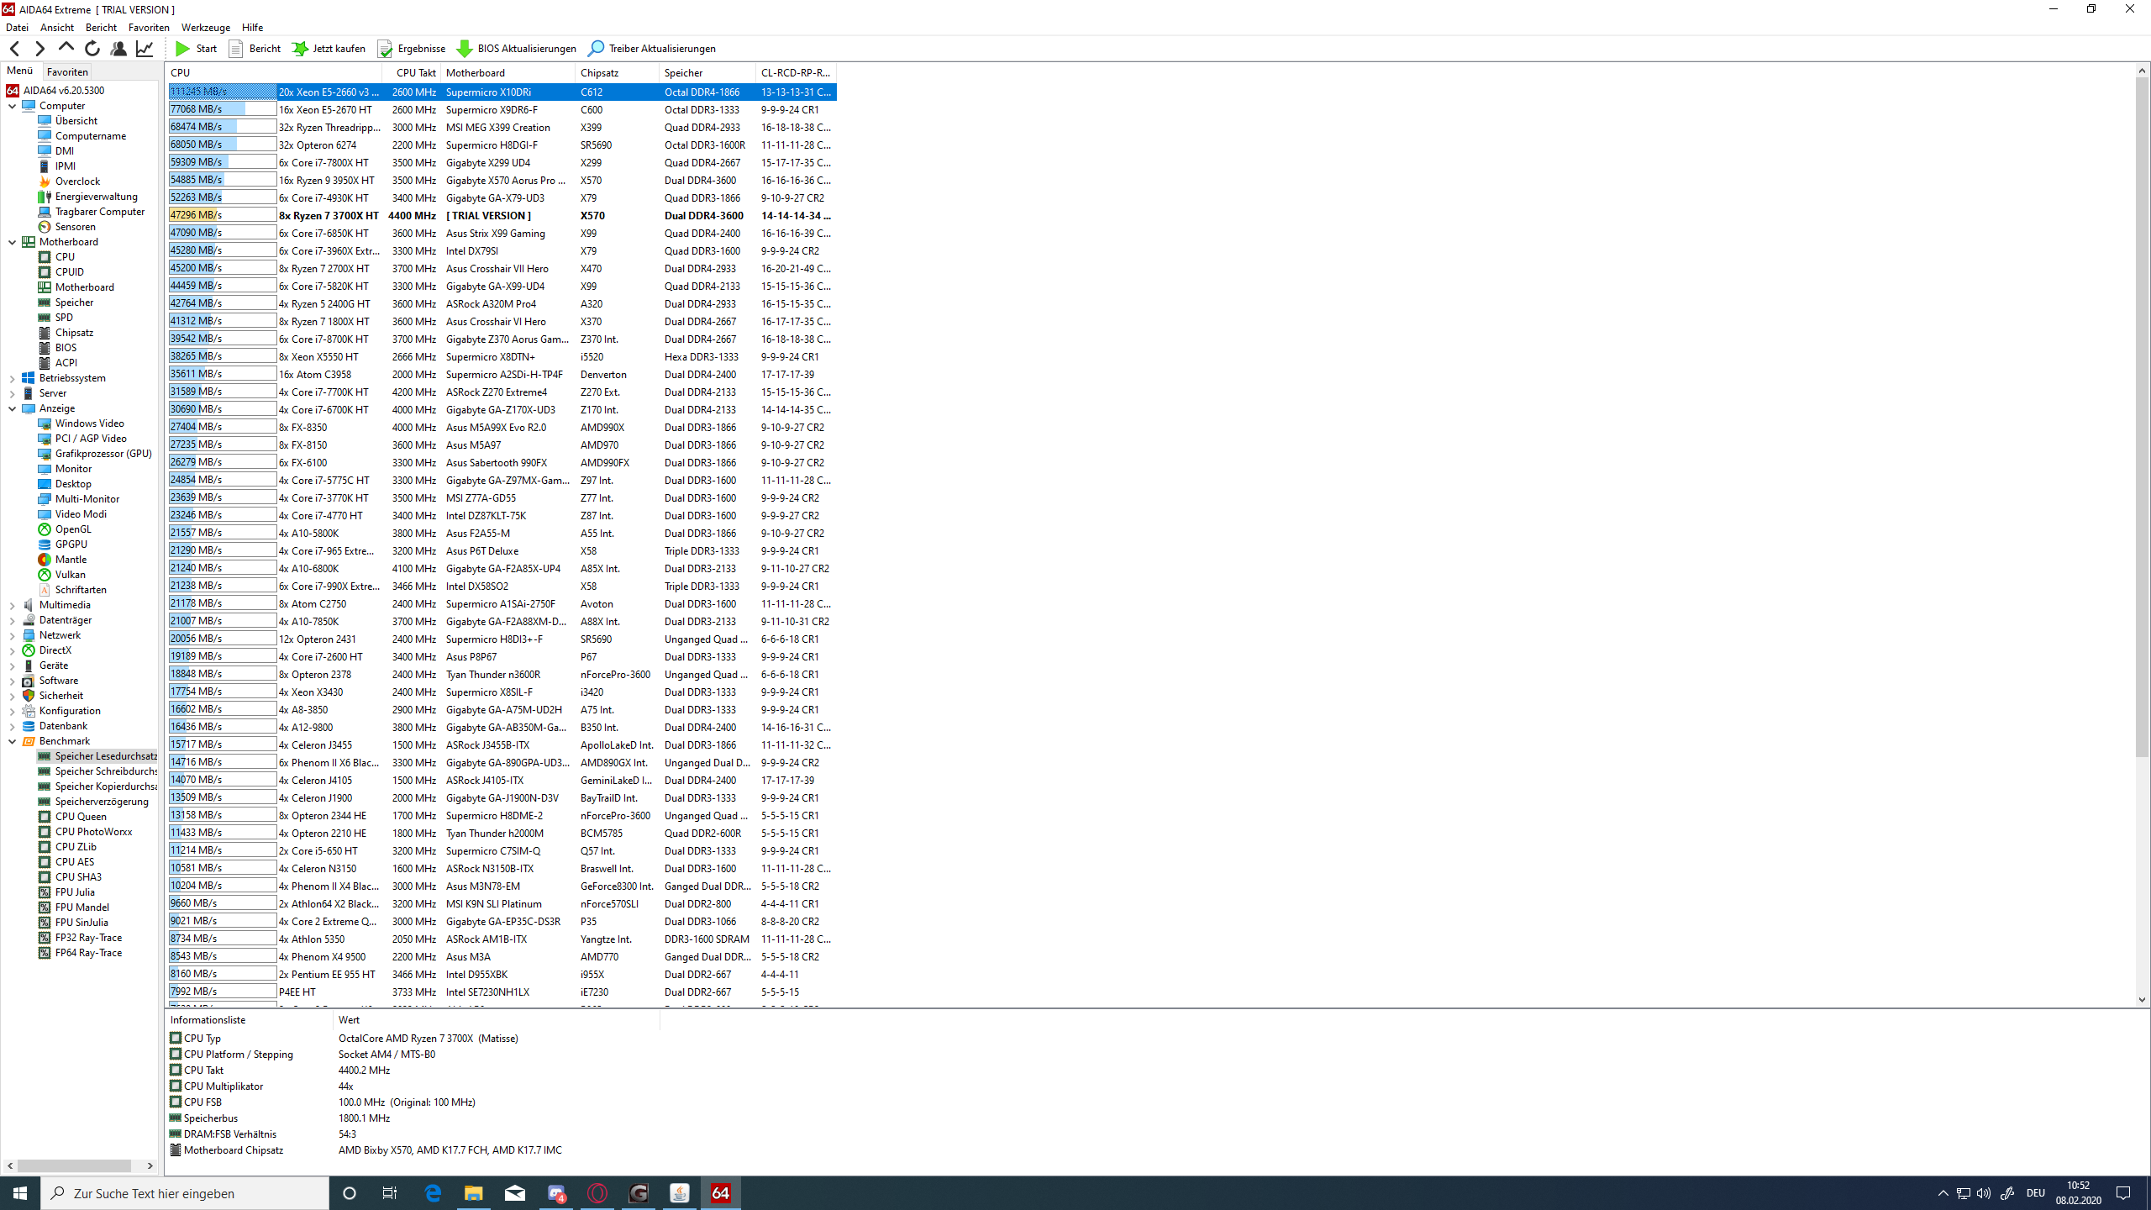Select the FPU Julia benchmark icon
This screenshot has height=1210, width=2151.
[x=45, y=892]
